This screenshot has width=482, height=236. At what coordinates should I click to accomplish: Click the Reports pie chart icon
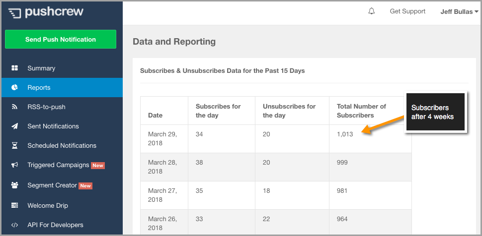(14, 87)
